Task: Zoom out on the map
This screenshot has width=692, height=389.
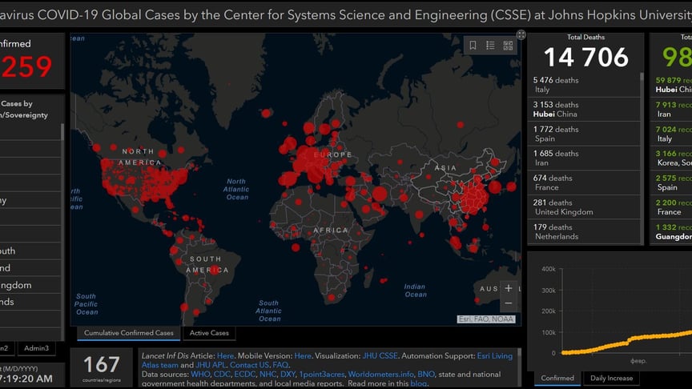Action: point(509,303)
